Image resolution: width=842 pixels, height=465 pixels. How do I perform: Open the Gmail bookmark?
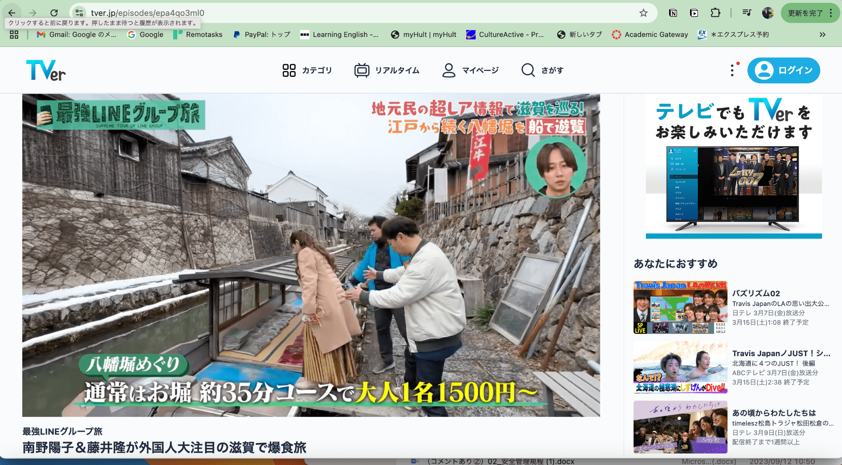click(x=76, y=35)
